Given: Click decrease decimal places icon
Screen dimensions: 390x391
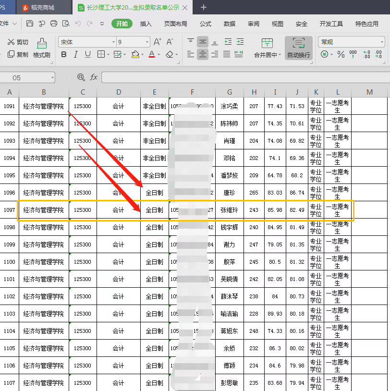Looking at the screenshot, I should [378, 54].
